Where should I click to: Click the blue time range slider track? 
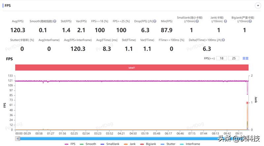132,139
